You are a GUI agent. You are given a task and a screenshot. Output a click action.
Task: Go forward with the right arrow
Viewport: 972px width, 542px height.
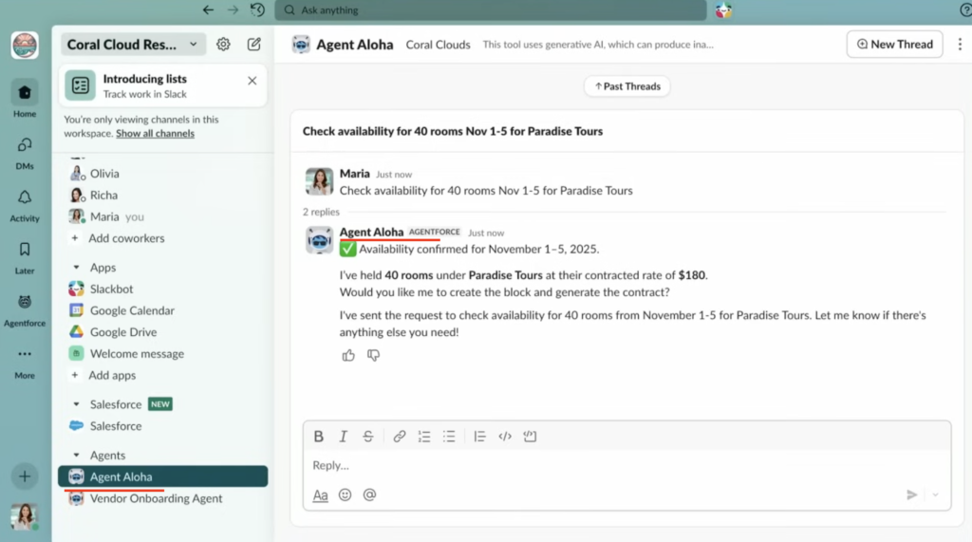(233, 9)
